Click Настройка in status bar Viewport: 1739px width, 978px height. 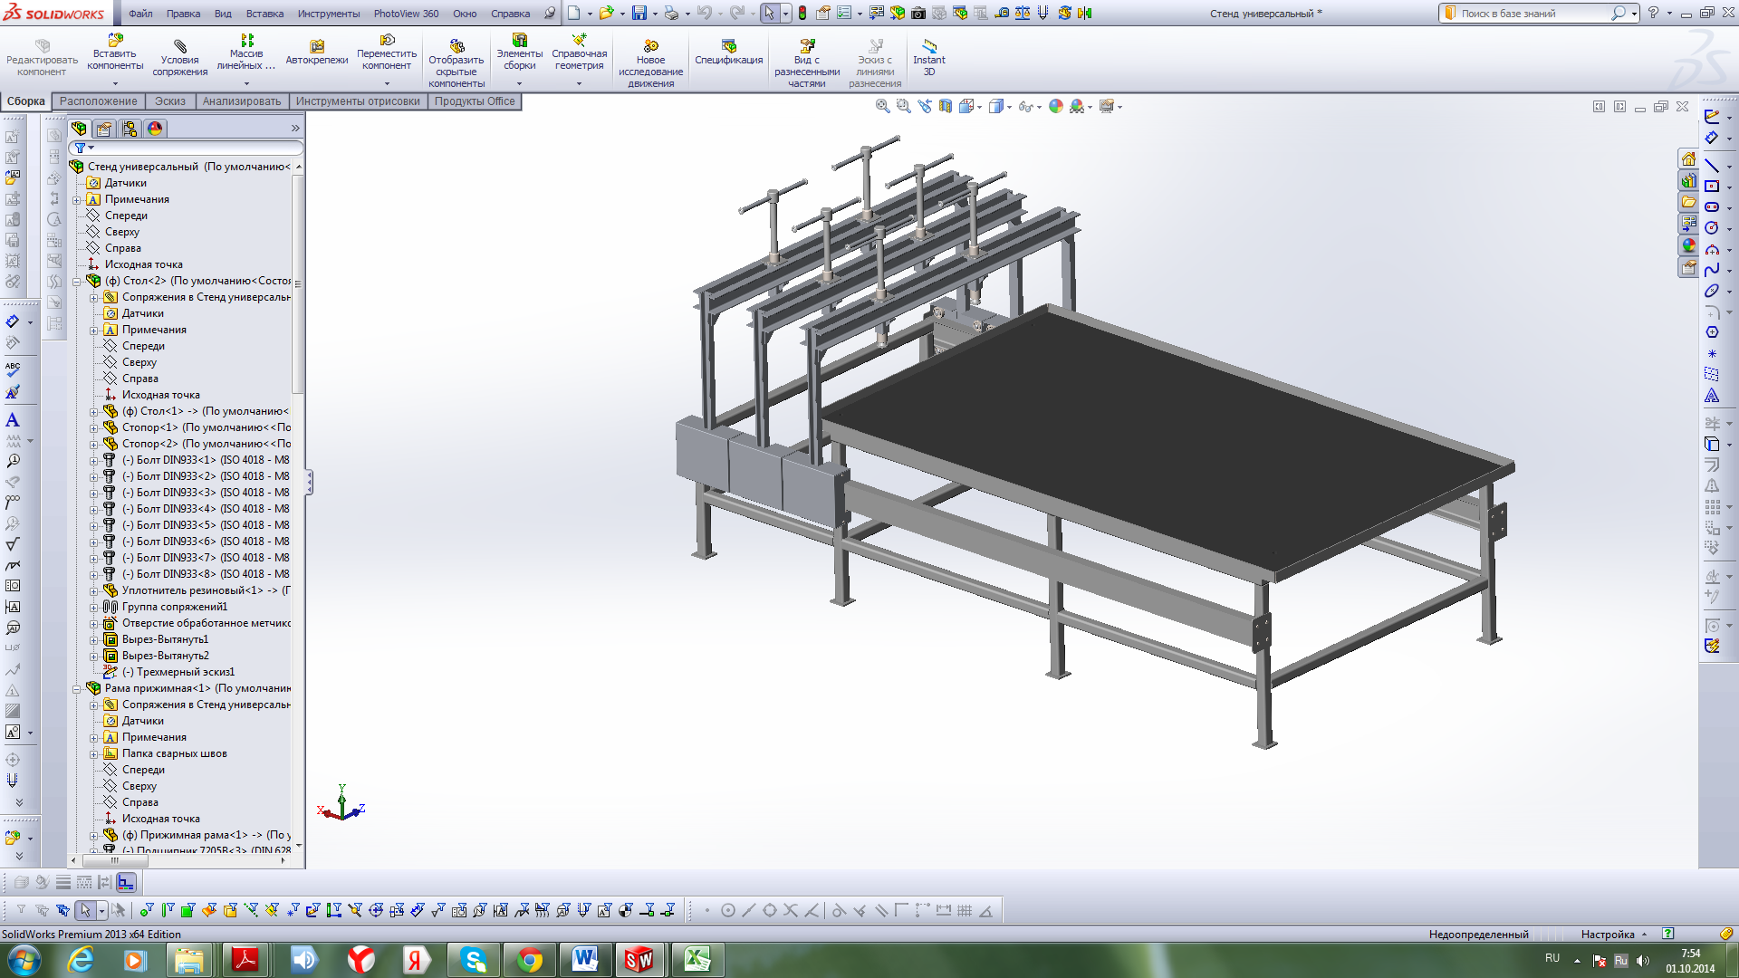(1607, 934)
